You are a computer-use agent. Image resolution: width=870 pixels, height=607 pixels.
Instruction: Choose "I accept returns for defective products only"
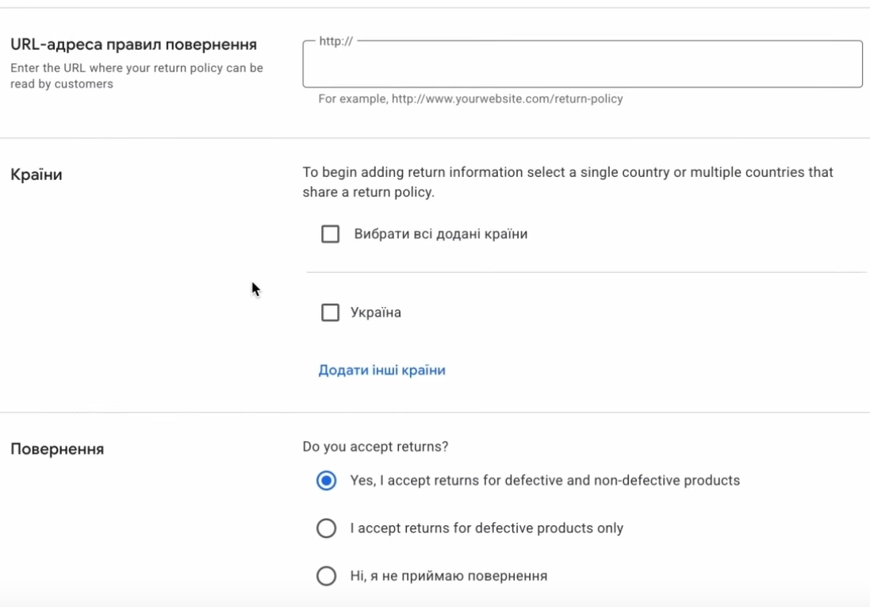click(326, 528)
